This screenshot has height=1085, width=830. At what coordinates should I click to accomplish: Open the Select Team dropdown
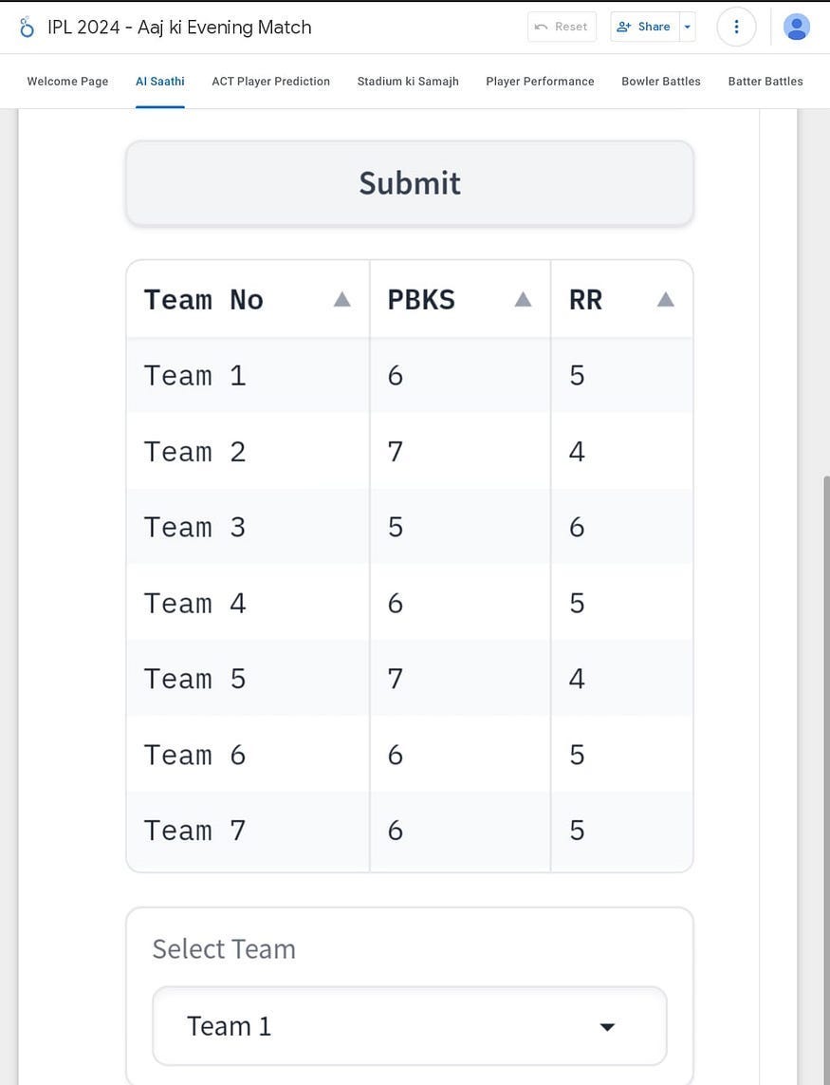click(410, 1026)
